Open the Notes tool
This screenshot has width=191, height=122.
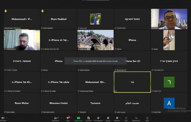pyautogui.click(x=147, y=118)
